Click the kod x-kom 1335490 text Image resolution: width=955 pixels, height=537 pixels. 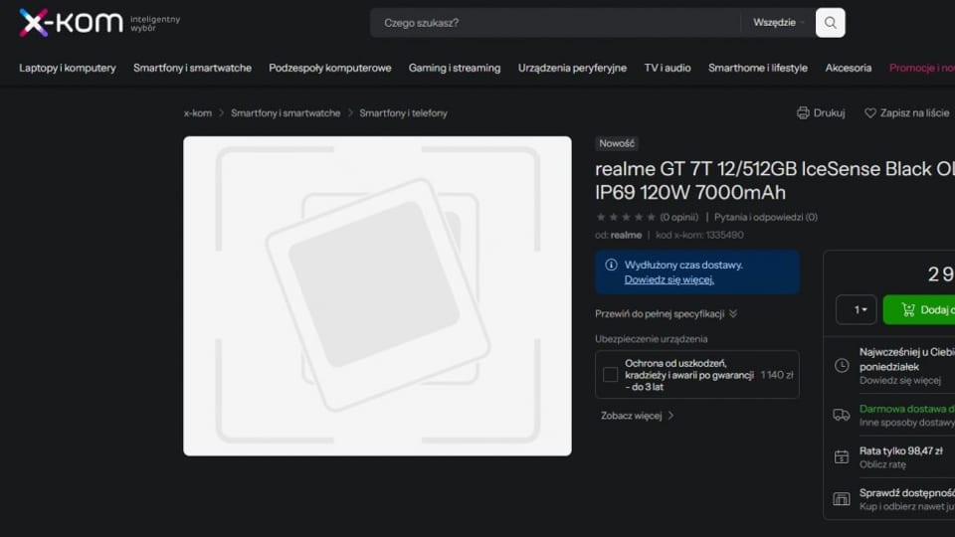tap(699, 235)
